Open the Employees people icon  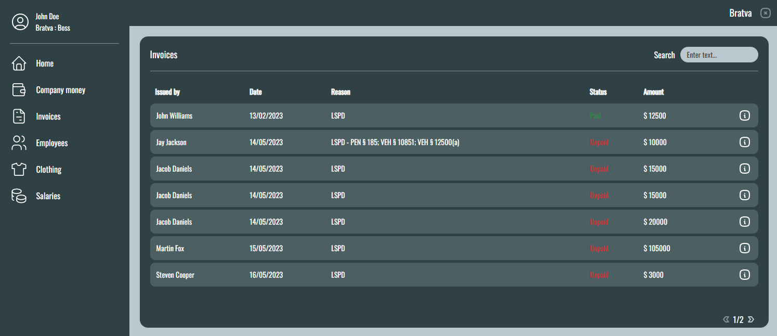(19, 143)
